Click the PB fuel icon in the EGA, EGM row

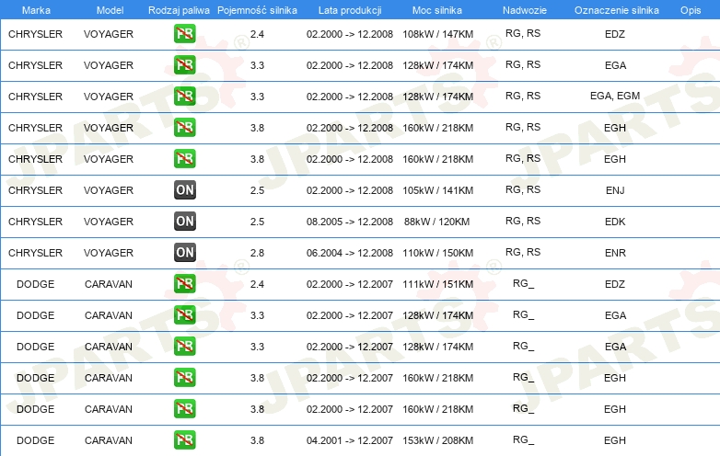(184, 97)
